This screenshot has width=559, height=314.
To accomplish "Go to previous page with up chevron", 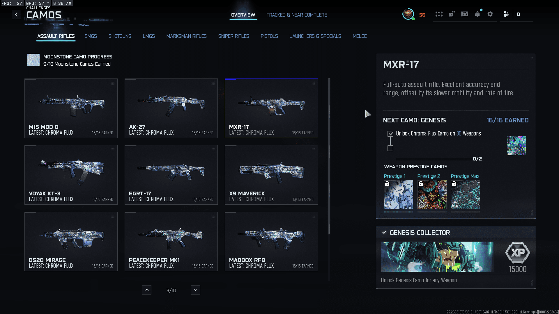I will coord(147,290).
